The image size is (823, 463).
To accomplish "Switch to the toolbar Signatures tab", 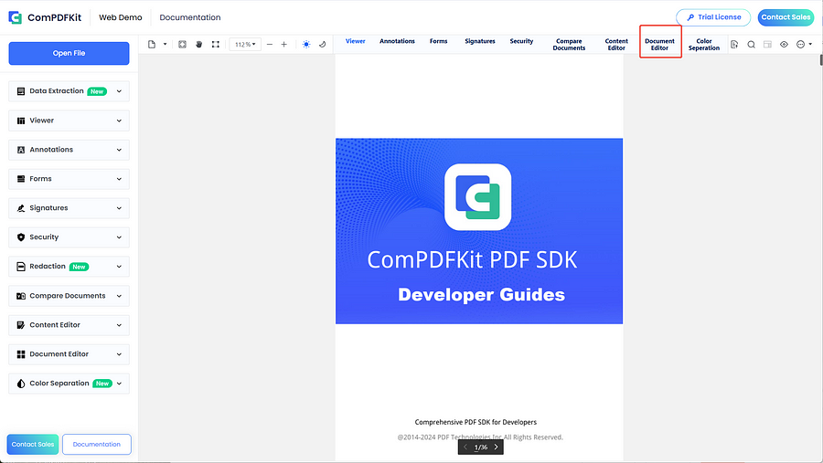I will click(480, 41).
